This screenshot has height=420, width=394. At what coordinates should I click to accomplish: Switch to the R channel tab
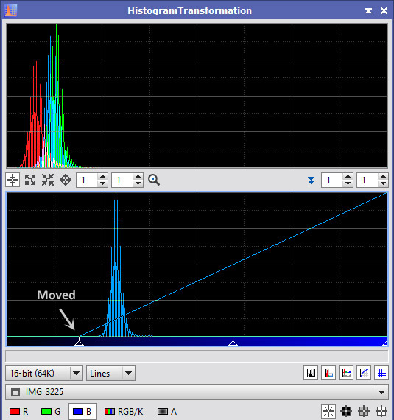pyautogui.click(x=18, y=411)
